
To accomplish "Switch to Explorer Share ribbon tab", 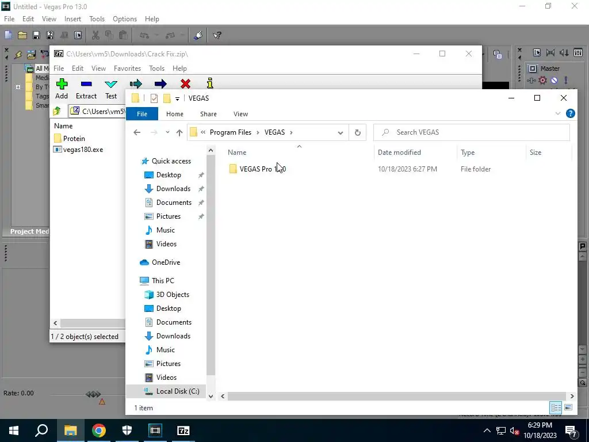I will point(208,114).
